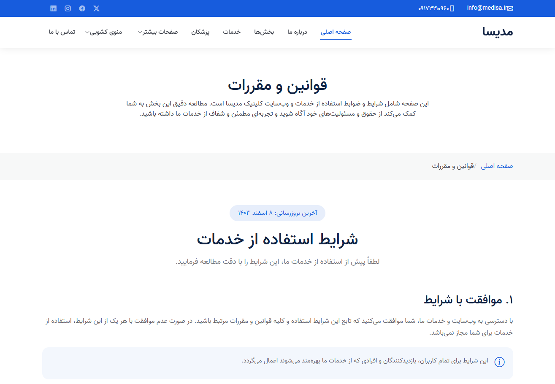Click the تماس با ما link
The width and height of the screenshot is (555, 384).
[62, 32]
